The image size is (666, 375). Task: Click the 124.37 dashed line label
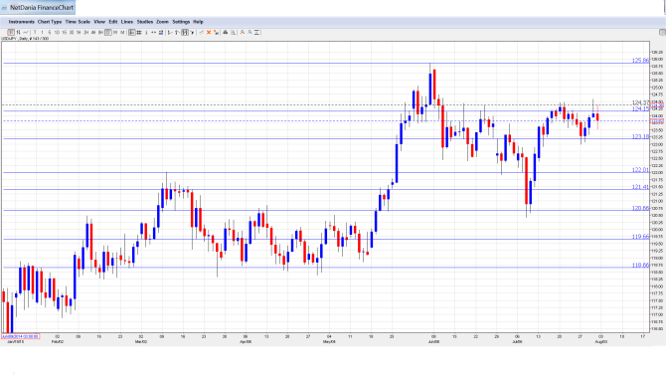(x=640, y=102)
